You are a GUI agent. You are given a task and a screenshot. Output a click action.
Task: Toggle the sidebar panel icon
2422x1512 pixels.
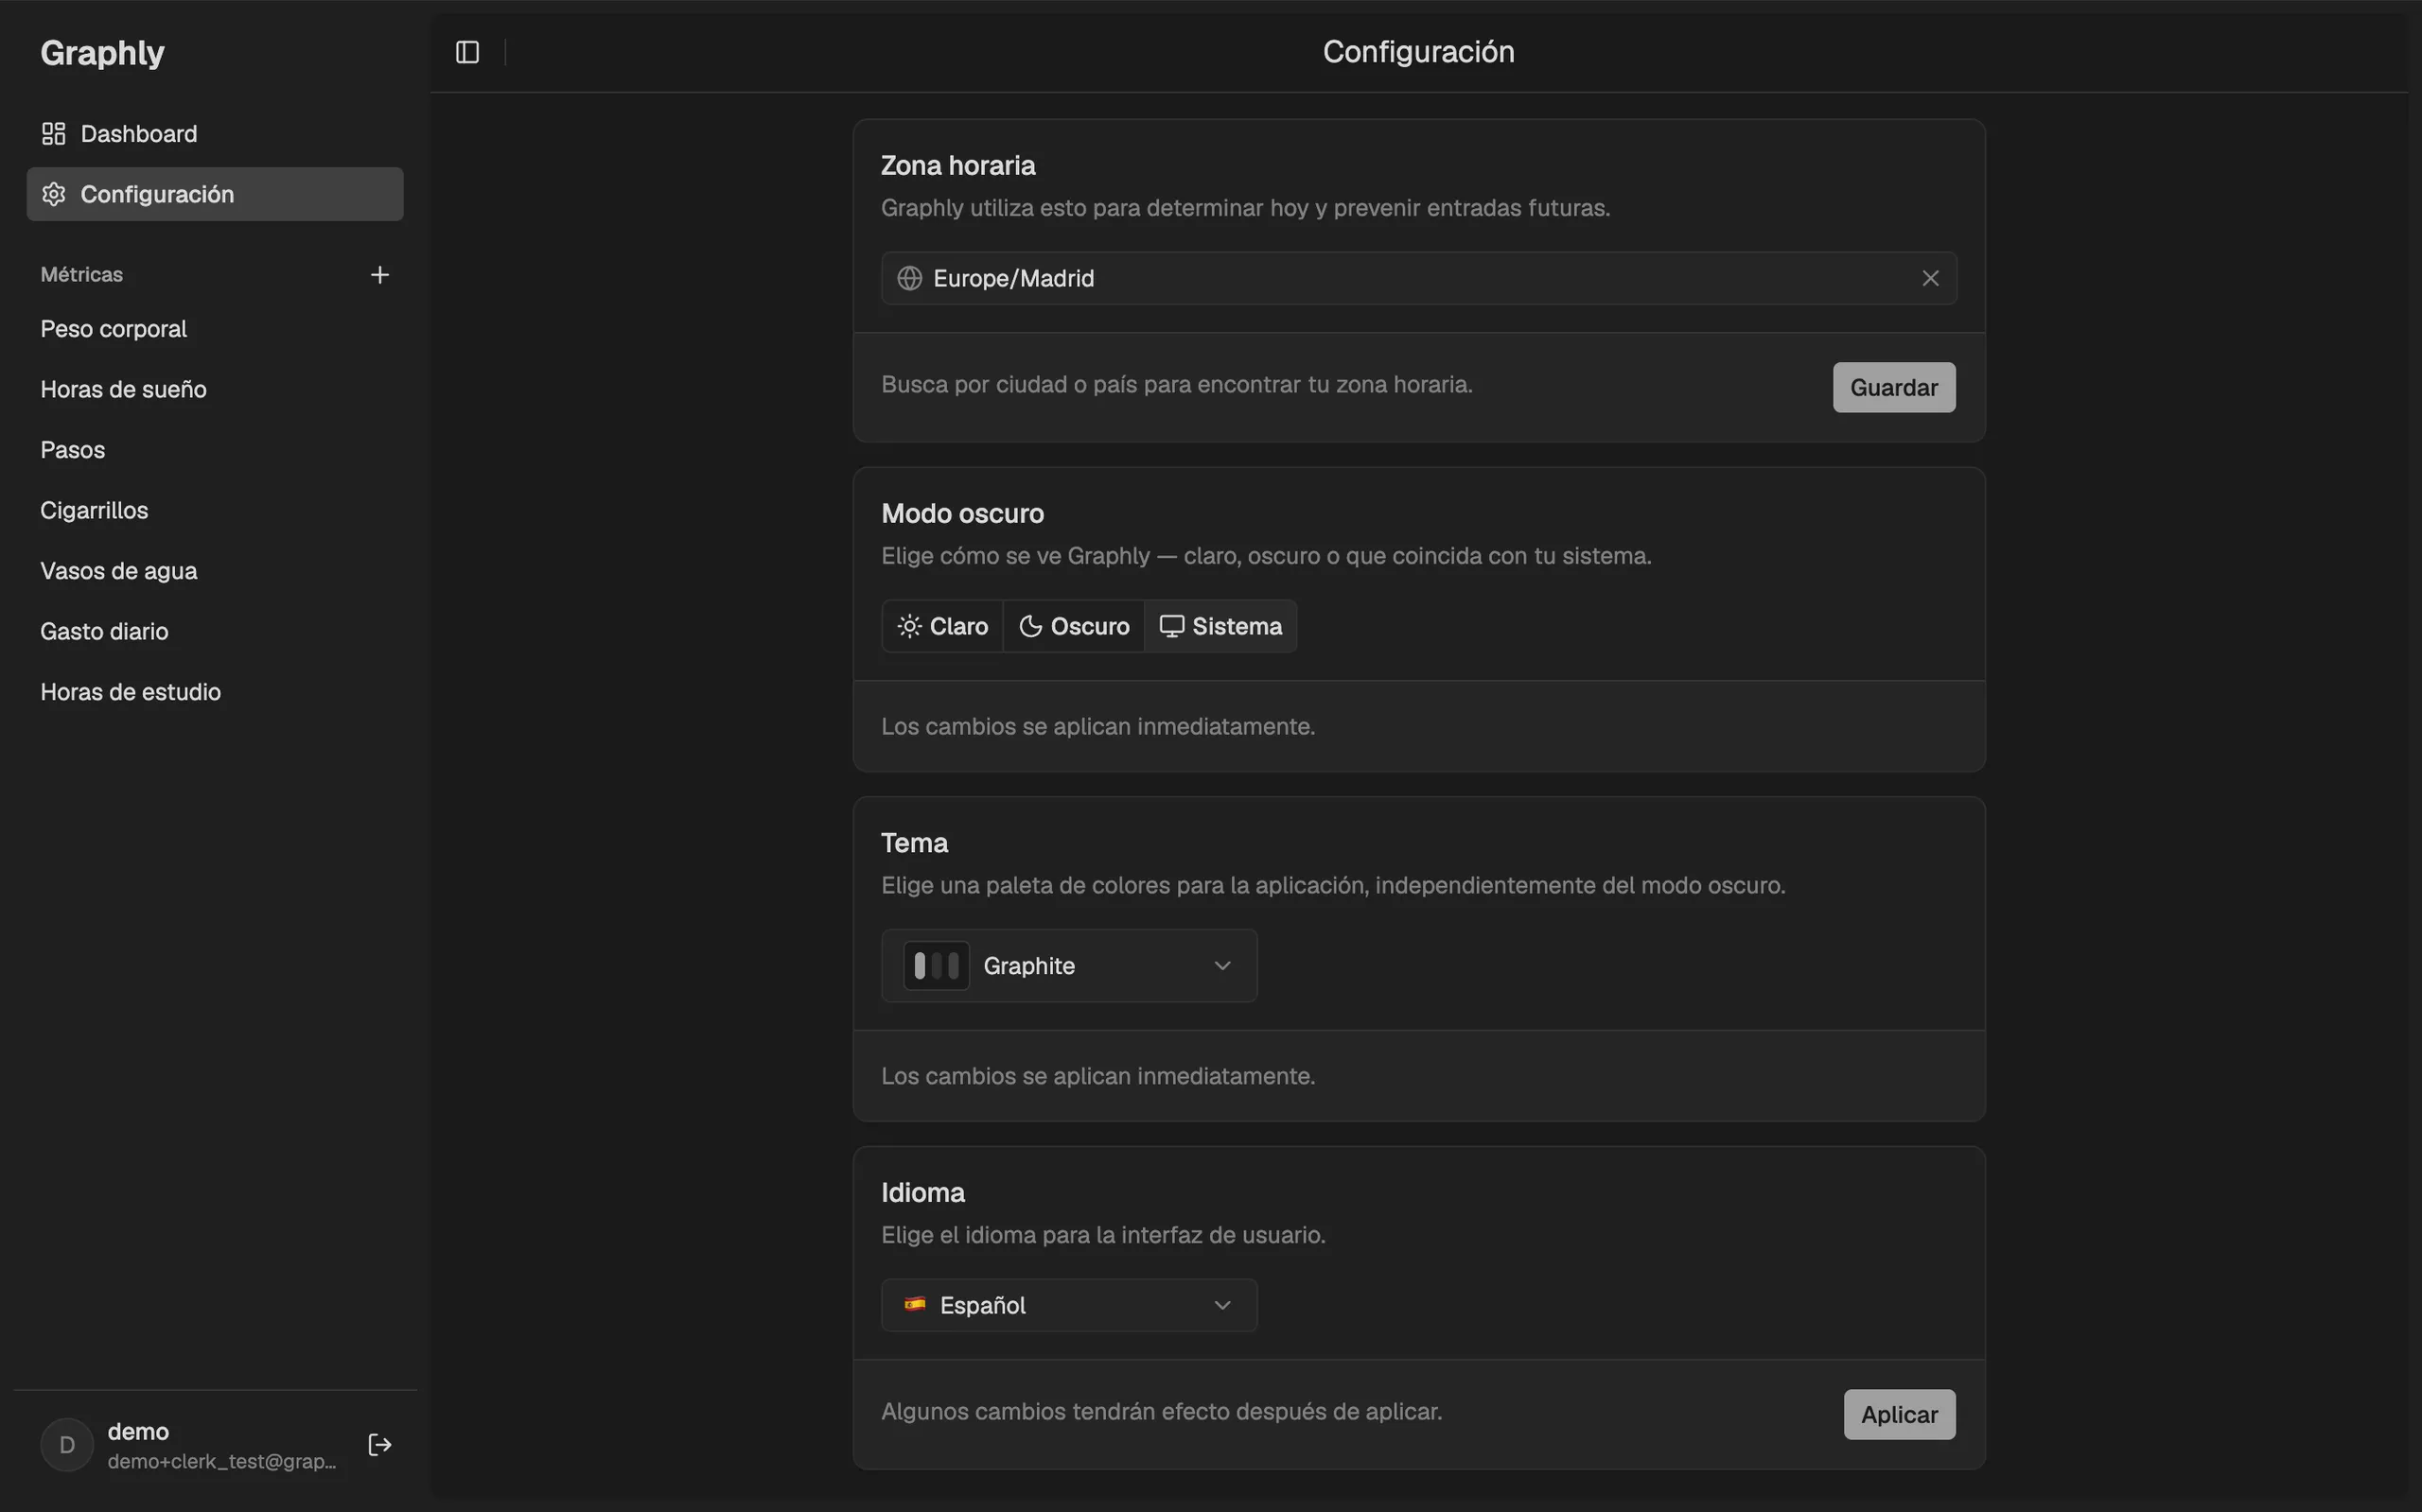(x=467, y=52)
